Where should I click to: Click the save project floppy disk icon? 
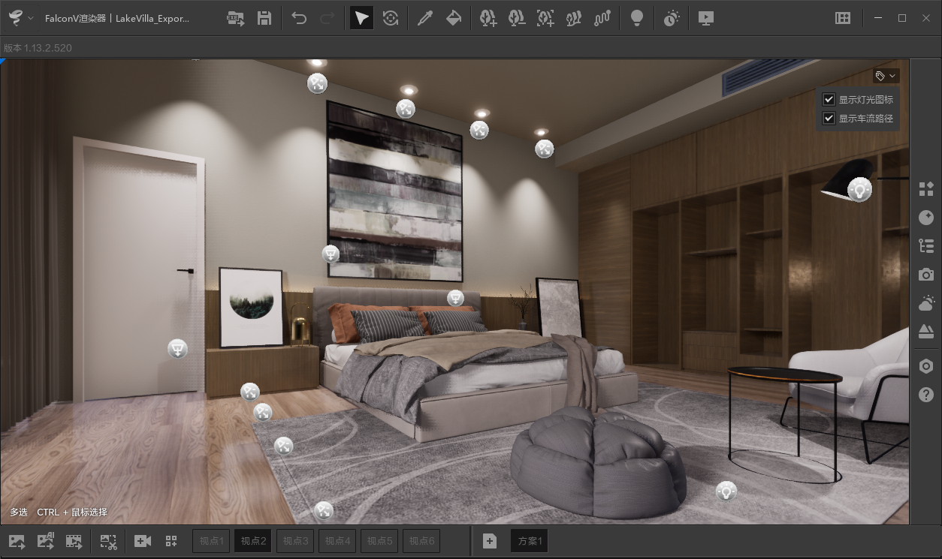click(264, 19)
